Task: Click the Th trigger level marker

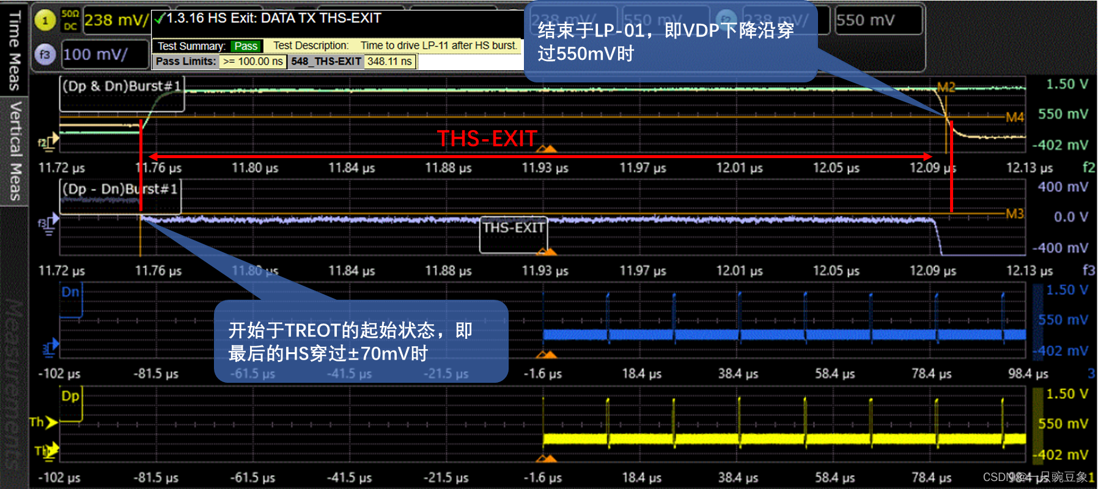Action: (x=43, y=422)
